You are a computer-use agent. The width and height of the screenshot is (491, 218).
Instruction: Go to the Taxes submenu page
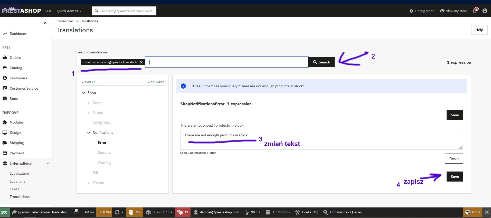pos(14,189)
